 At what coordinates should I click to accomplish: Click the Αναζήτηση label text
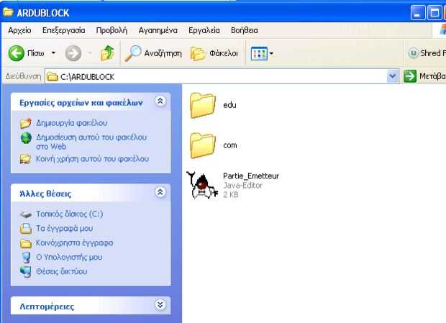[163, 53]
